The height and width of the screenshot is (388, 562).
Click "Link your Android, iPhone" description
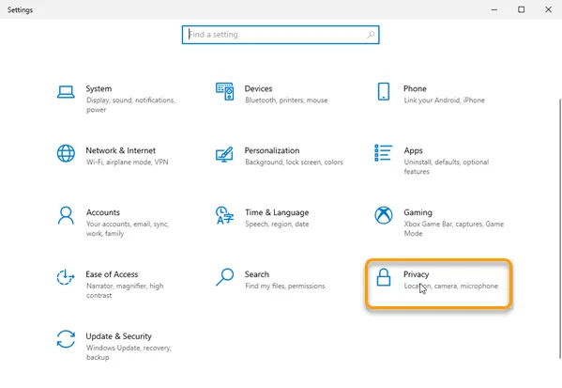tap(444, 101)
